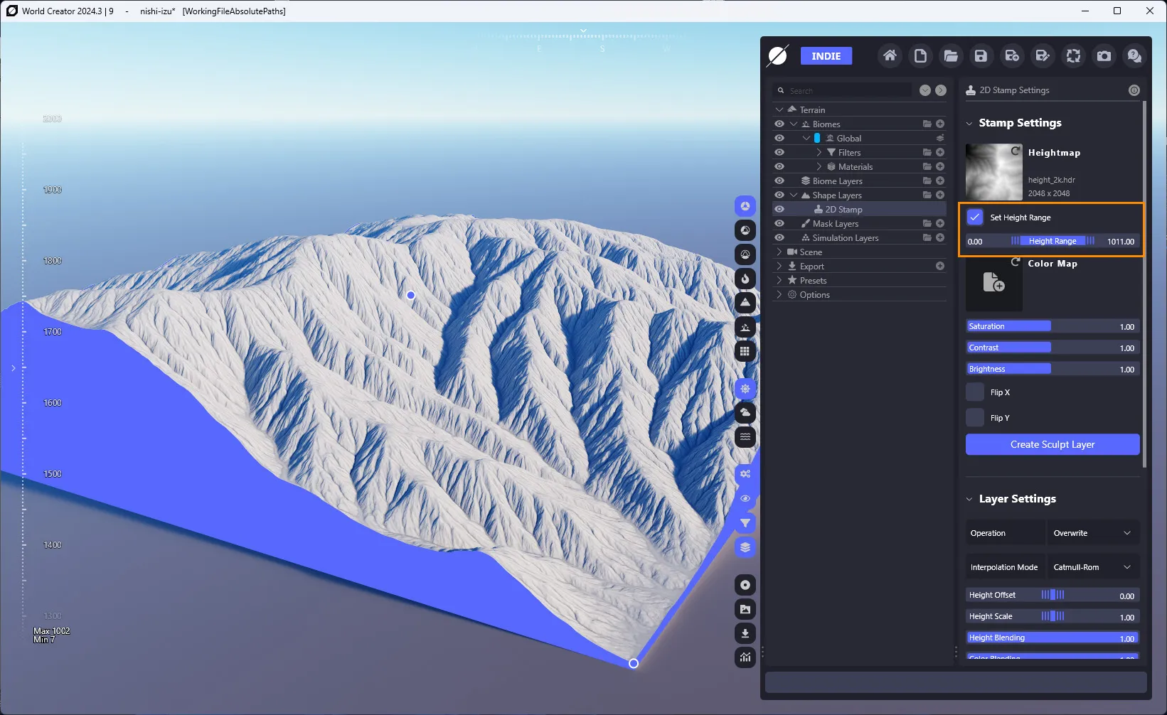Image resolution: width=1167 pixels, height=715 pixels.
Task: Add a color map file icon
Action: point(993,282)
